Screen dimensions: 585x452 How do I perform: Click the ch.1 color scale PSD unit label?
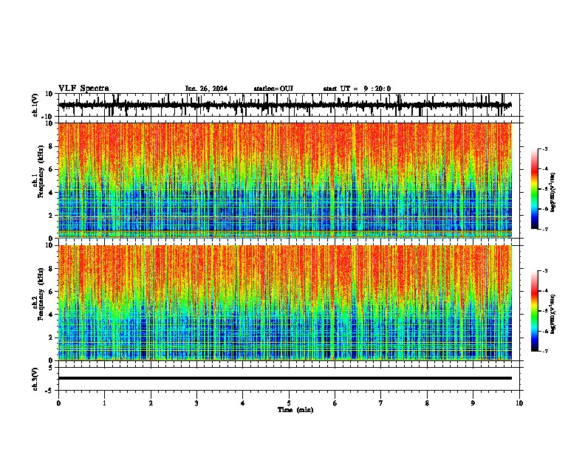553,193
